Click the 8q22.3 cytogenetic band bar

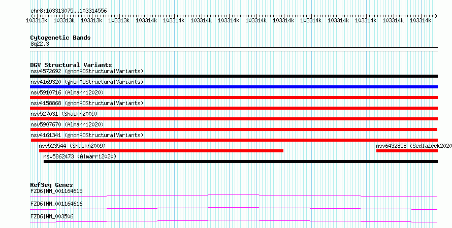pyautogui.click(x=234, y=49)
